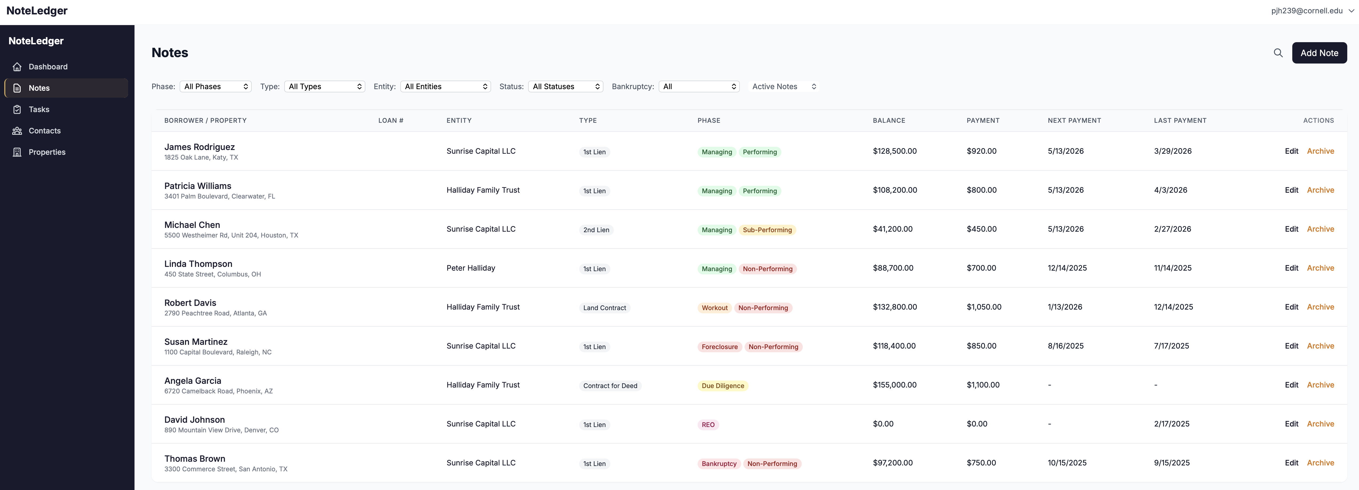Open the Bankruptcy filter dropdown

pos(698,86)
